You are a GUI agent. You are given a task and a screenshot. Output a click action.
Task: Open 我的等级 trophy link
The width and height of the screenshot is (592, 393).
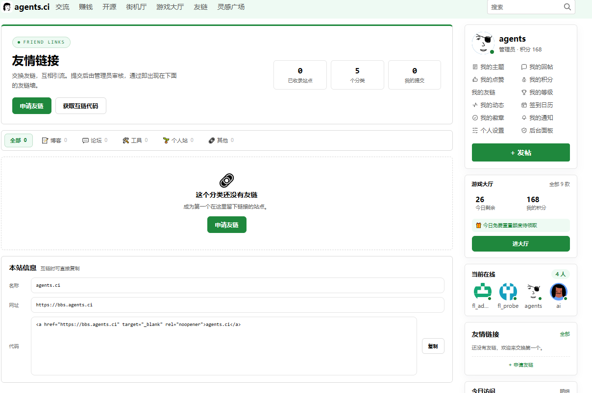(x=537, y=92)
